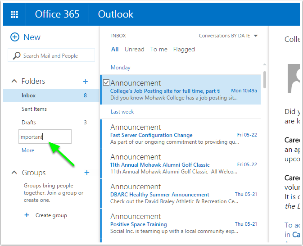This screenshot has height=246, width=303.
Task: Click the plus icon beside Groups
Action: [87, 173]
